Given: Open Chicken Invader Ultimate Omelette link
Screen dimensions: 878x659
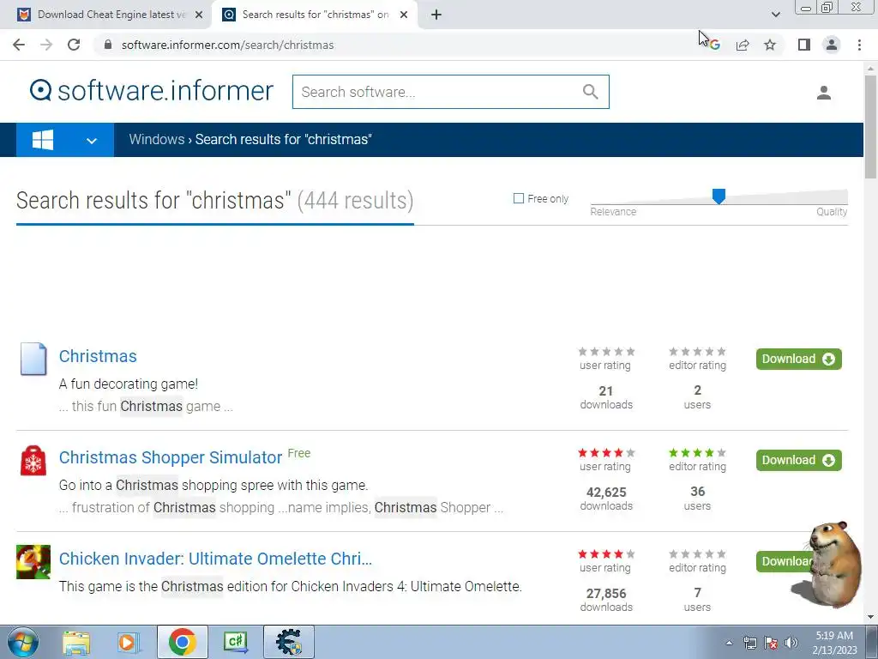Looking at the screenshot, I should pyautogui.click(x=215, y=559).
